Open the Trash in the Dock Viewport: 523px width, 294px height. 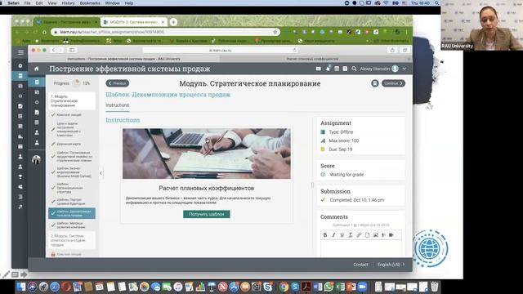434,287
